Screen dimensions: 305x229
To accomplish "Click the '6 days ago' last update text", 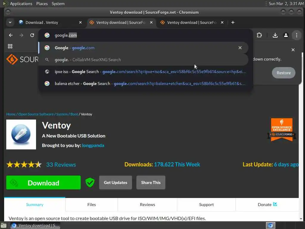I will tap(286, 164).
